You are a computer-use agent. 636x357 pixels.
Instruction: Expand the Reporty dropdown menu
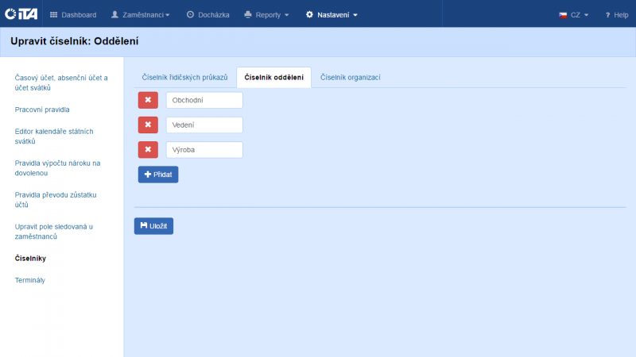coord(266,14)
